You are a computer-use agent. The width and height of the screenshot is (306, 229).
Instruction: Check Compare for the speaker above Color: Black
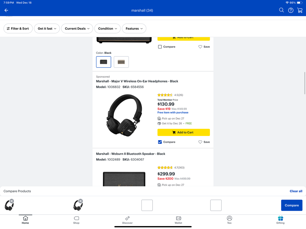pos(160,47)
